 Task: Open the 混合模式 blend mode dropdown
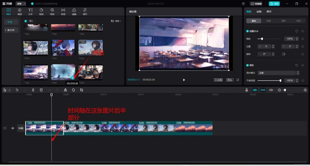click(x=277, y=72)
